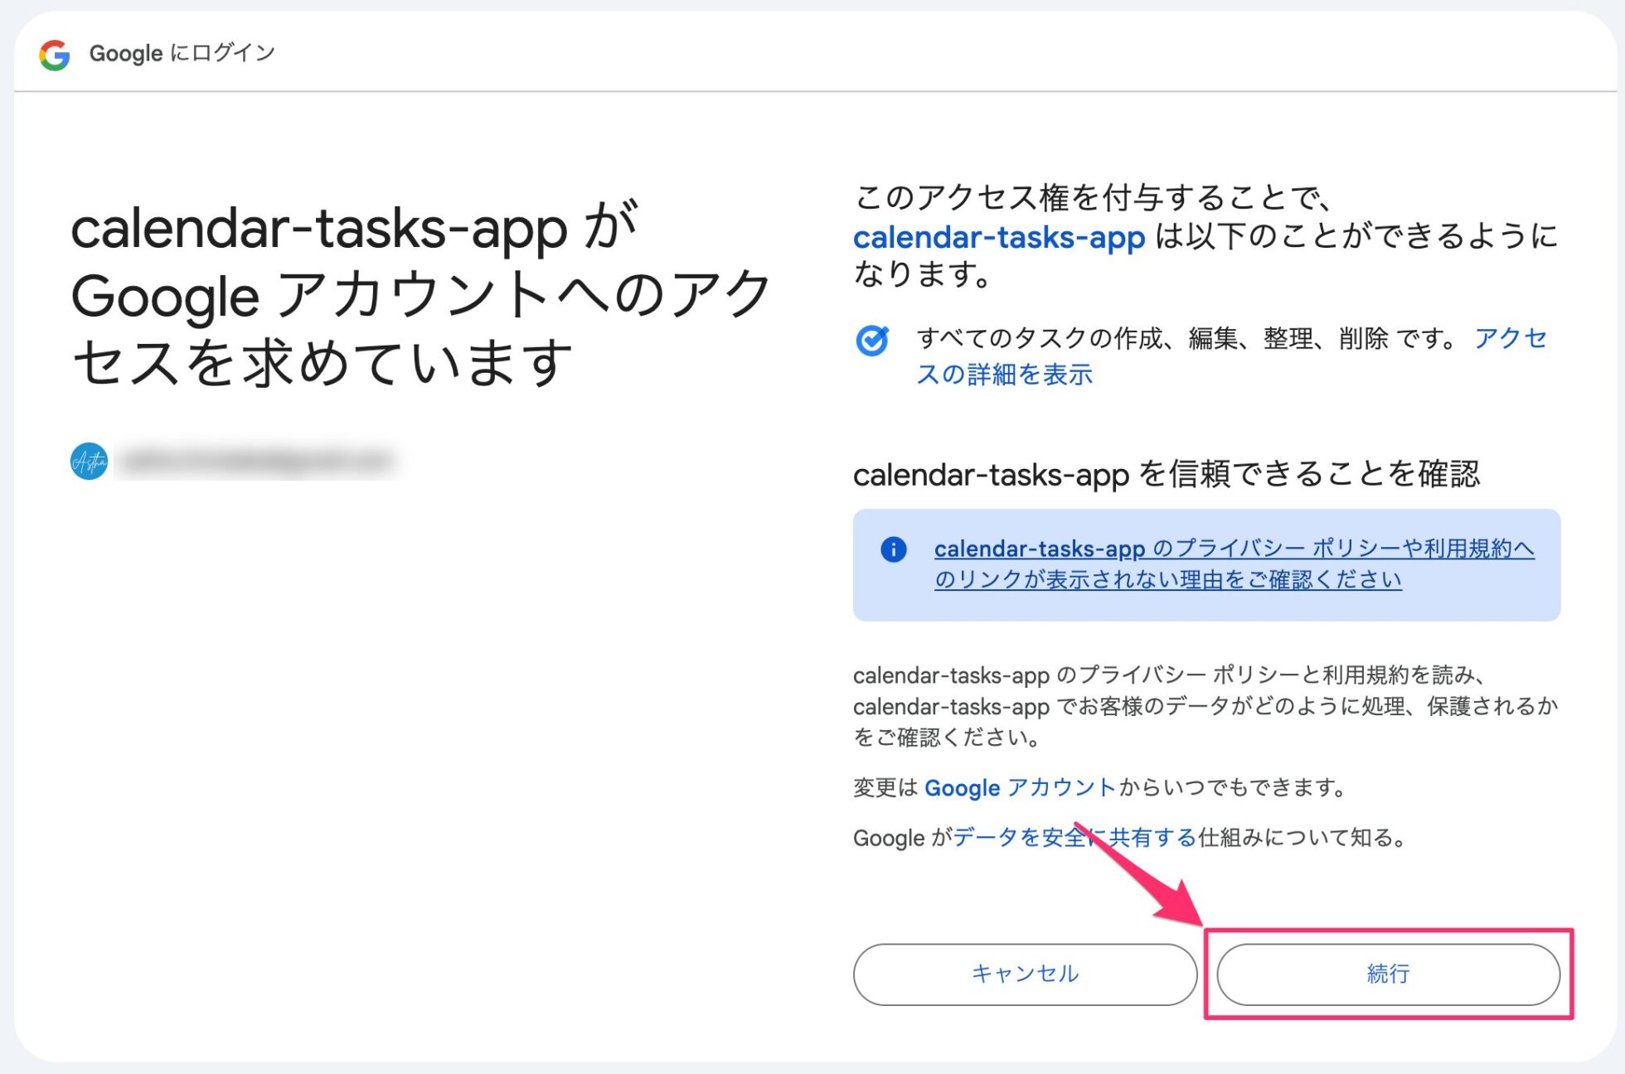
Task: Click the 続行 (Continue) button
Action: (x=1388, y=974)
